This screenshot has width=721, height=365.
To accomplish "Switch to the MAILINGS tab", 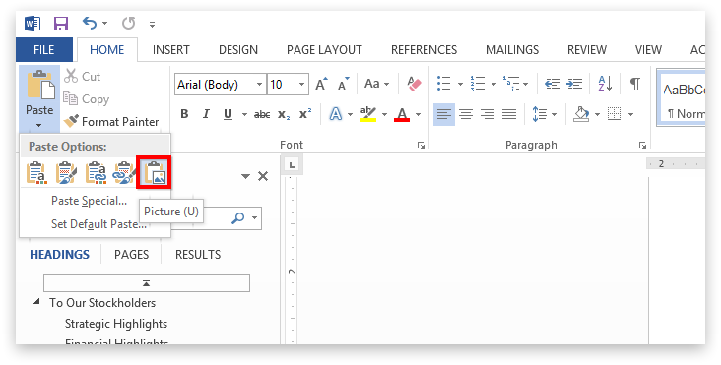I will (512, 49).
